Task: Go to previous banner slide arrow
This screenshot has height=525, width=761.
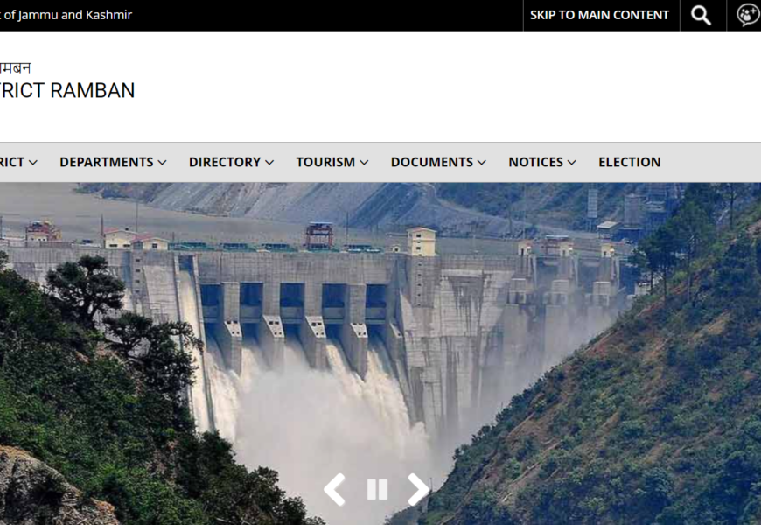Action: click(x=335, y=489)
